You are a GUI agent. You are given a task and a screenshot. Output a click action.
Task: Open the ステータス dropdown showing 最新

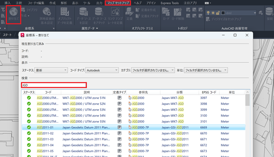[x=51, y=70]
